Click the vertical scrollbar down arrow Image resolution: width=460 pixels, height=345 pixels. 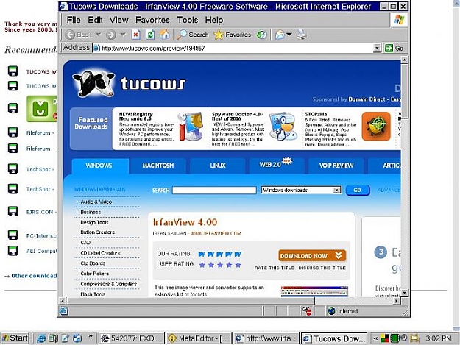[404, 293]
